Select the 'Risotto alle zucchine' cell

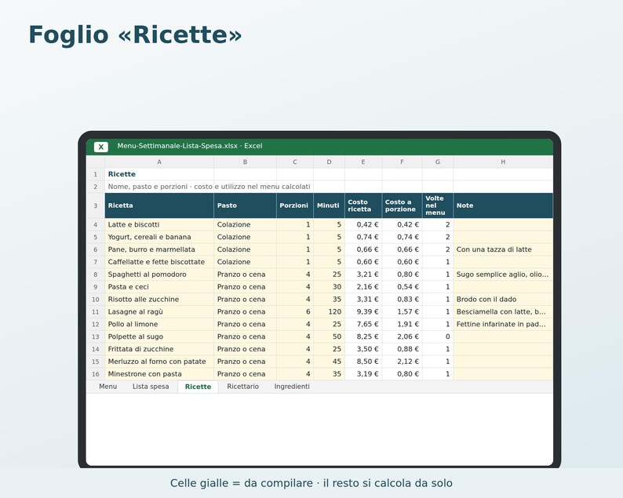(159, 299)
